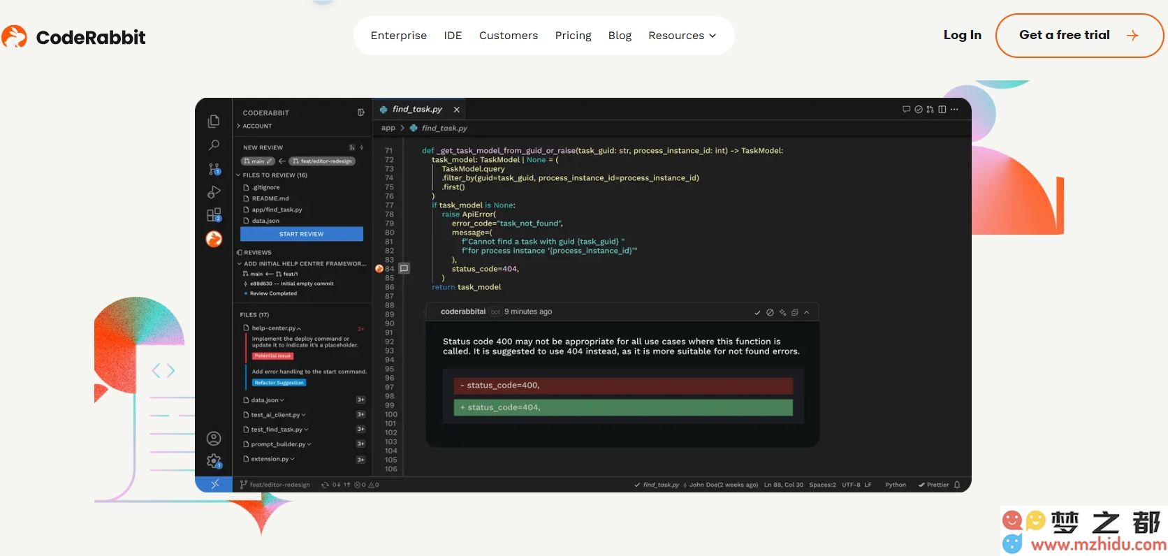
Task: Click the feat/editor-redesign branch in status bar
Action: 275,485
